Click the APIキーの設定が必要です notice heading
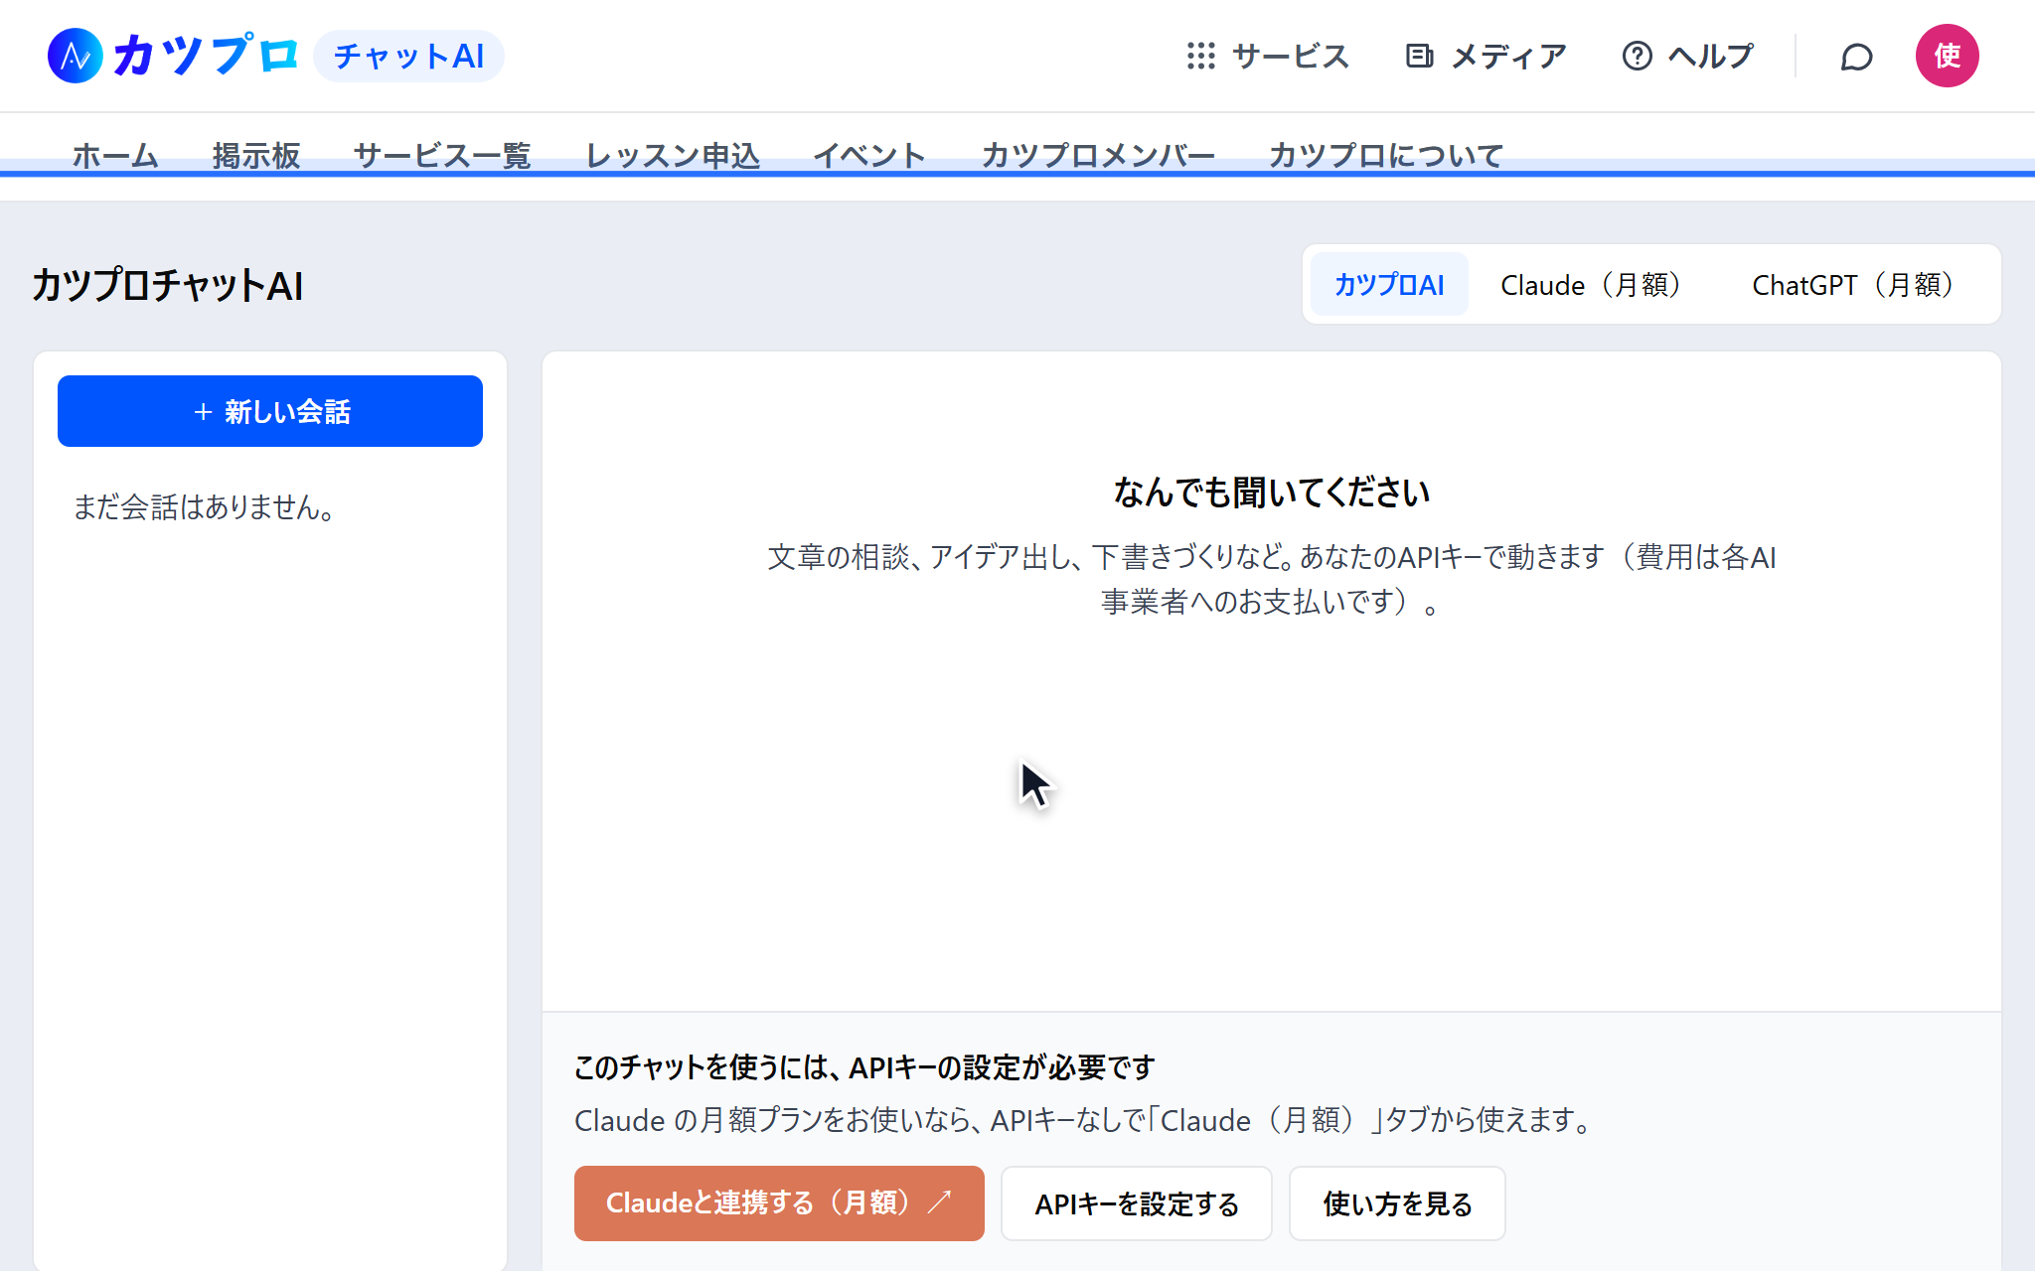 (x=864, y=1067)
